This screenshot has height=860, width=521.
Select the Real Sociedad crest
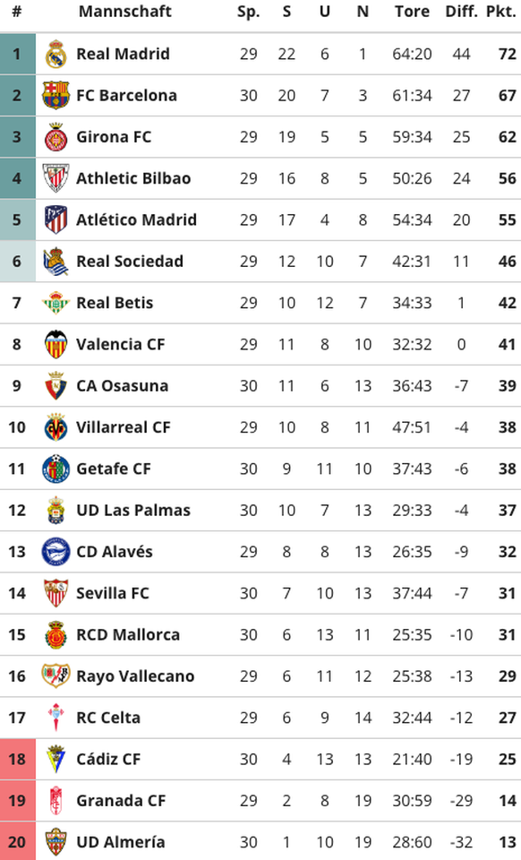tap(56, 262)
